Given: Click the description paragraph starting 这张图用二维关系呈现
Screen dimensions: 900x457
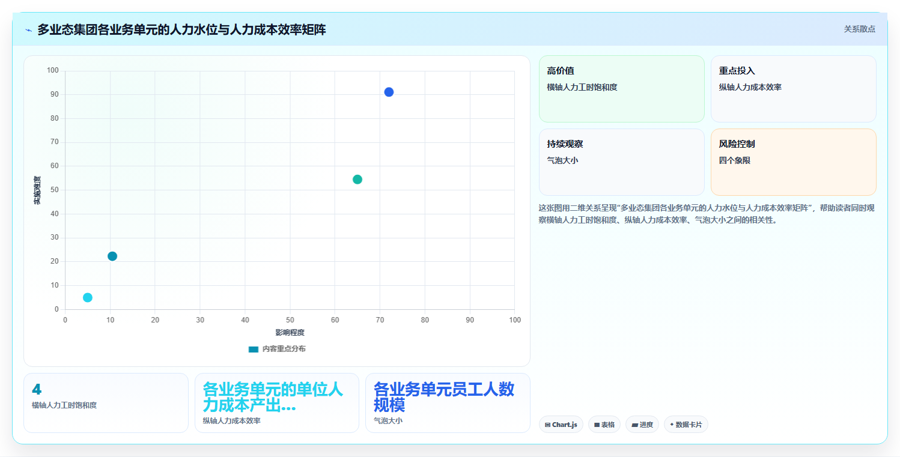Looking at the screenshot, I should pyautogui.click(x=707, y=214).
